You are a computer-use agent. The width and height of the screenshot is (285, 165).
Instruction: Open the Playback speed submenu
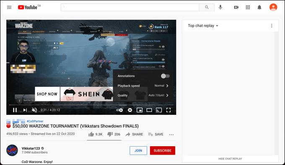click(143, 86)
